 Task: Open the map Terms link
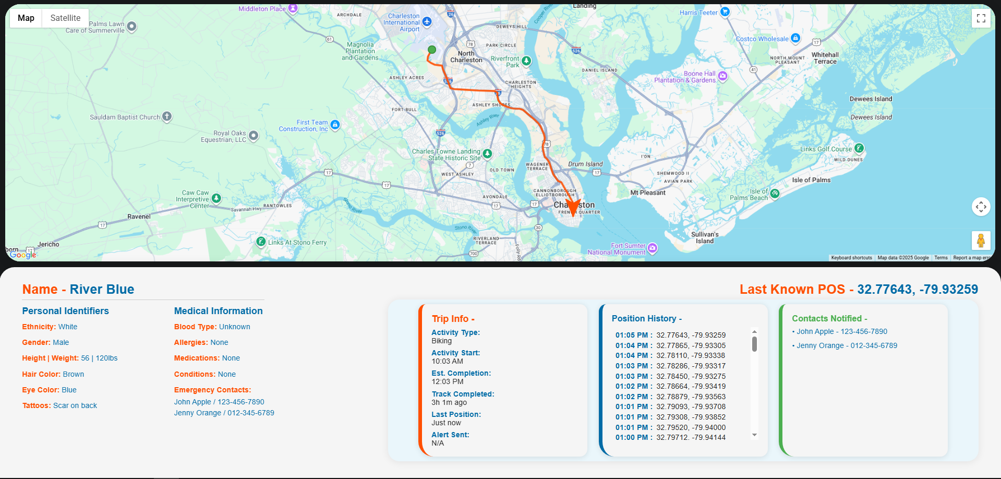pos(941,258)
